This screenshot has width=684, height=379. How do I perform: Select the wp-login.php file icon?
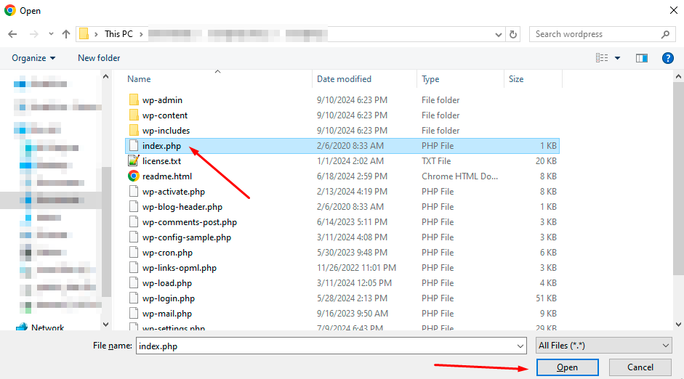coord(134,298)
